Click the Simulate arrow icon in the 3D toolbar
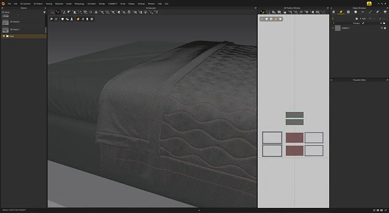This screenshot has width=389, height=213. coord(52,12)
